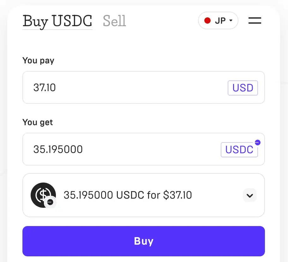Click the USDC coin logo

pyautogui.click(x=43, y=195)
